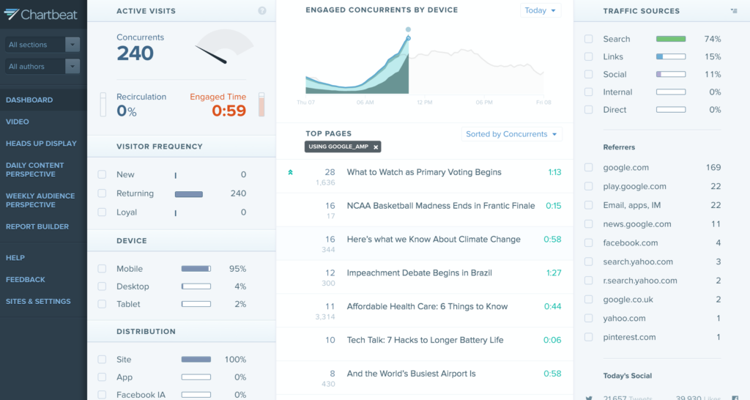Click the rising arrows icon beside top page

[x=291, y=173]
